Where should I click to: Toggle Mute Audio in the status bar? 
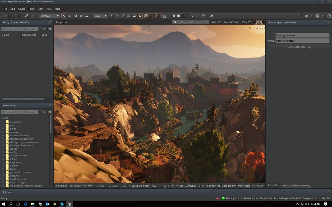pos(244,186)
